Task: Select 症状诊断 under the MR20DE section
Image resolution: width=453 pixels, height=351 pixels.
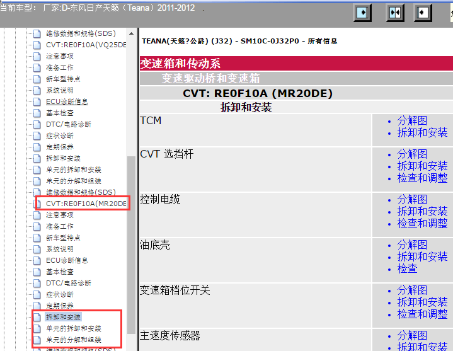Action: point(60,294)
